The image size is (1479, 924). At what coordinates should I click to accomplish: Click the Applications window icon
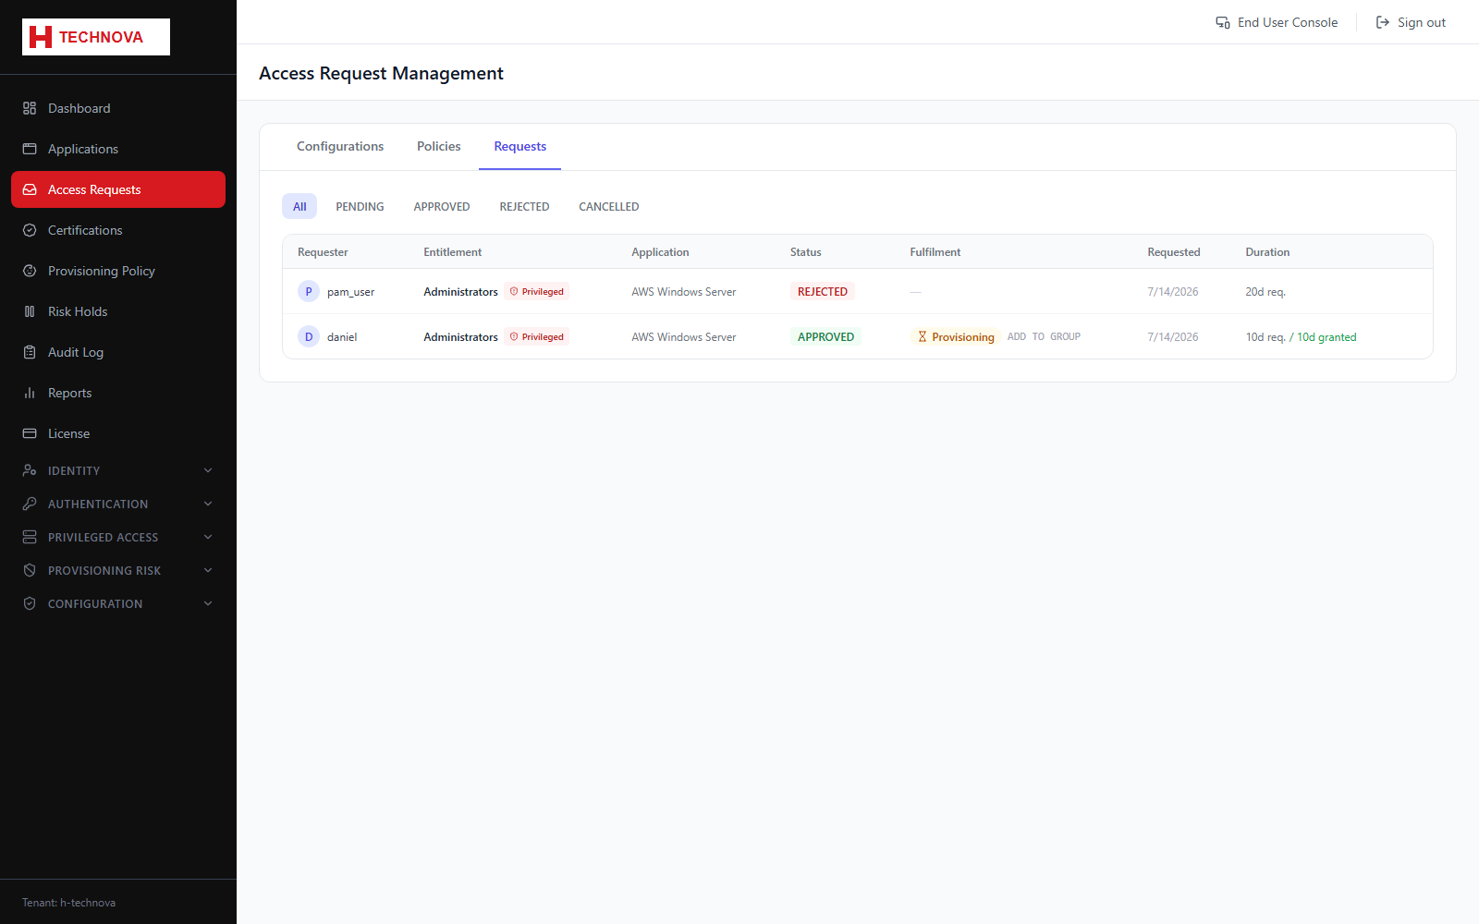pos(30,149)
